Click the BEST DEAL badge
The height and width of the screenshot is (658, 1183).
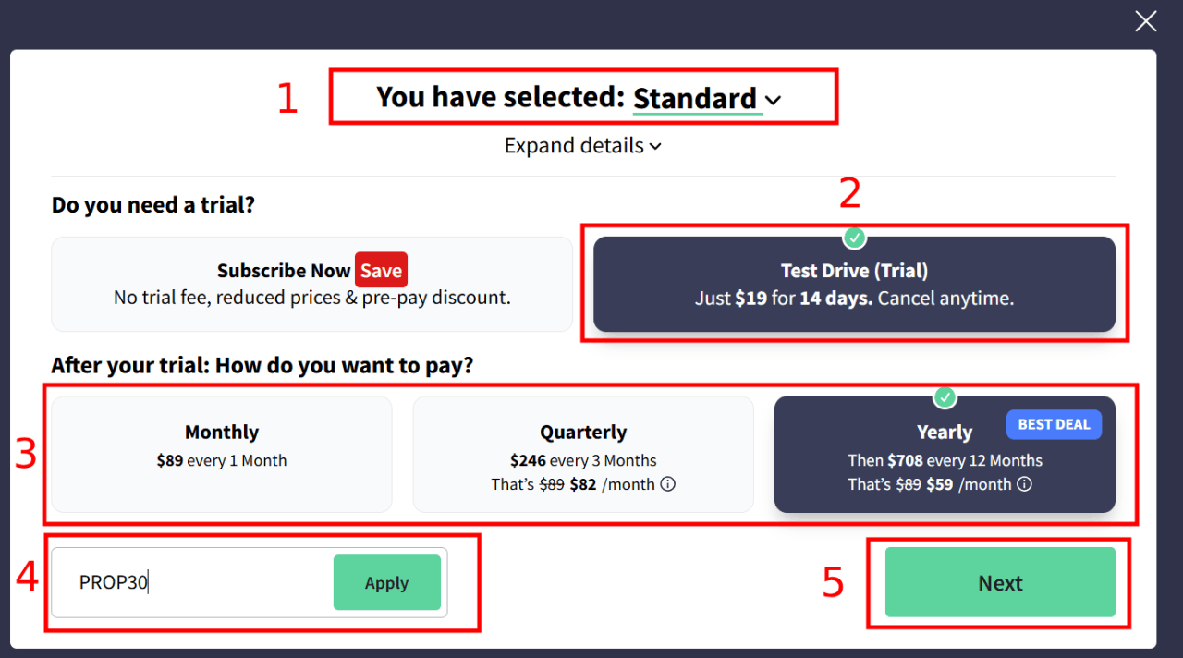1054,423
